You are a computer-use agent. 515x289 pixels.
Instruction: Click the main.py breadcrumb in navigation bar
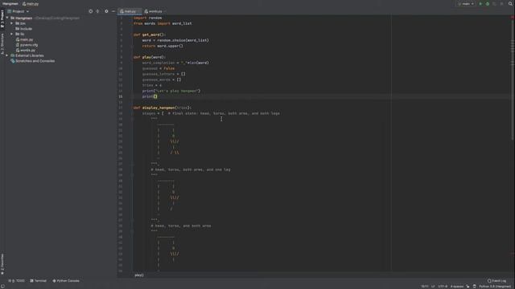(31, 4)
